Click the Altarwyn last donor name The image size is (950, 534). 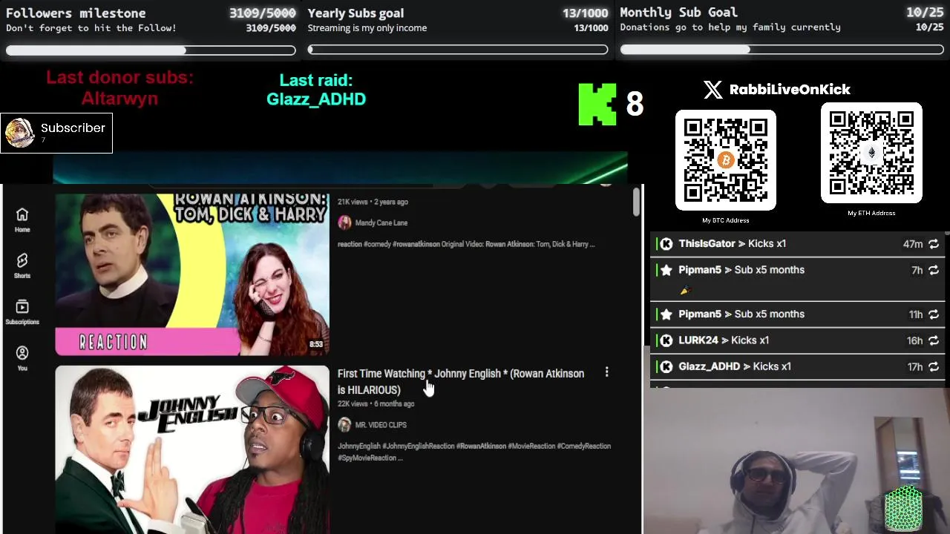point(119,99)
